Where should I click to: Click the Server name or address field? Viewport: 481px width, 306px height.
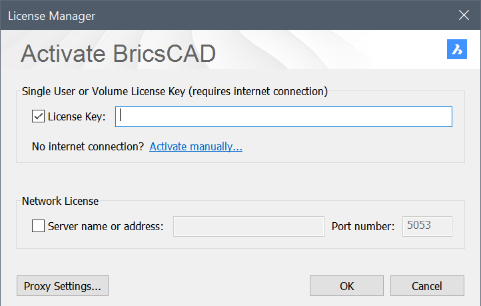point(248,226)
